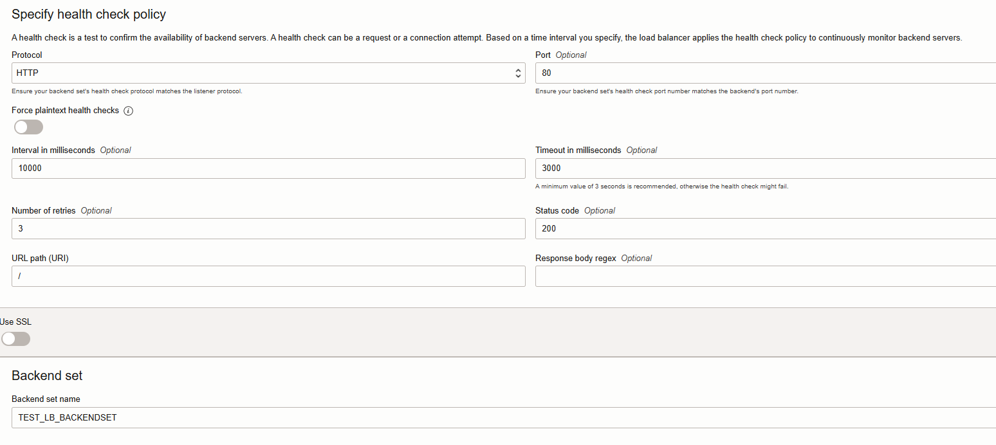Click the Use SSL label text
This screenshot has height=445, width=996.
pyautogui.click(x=15, y=322)
